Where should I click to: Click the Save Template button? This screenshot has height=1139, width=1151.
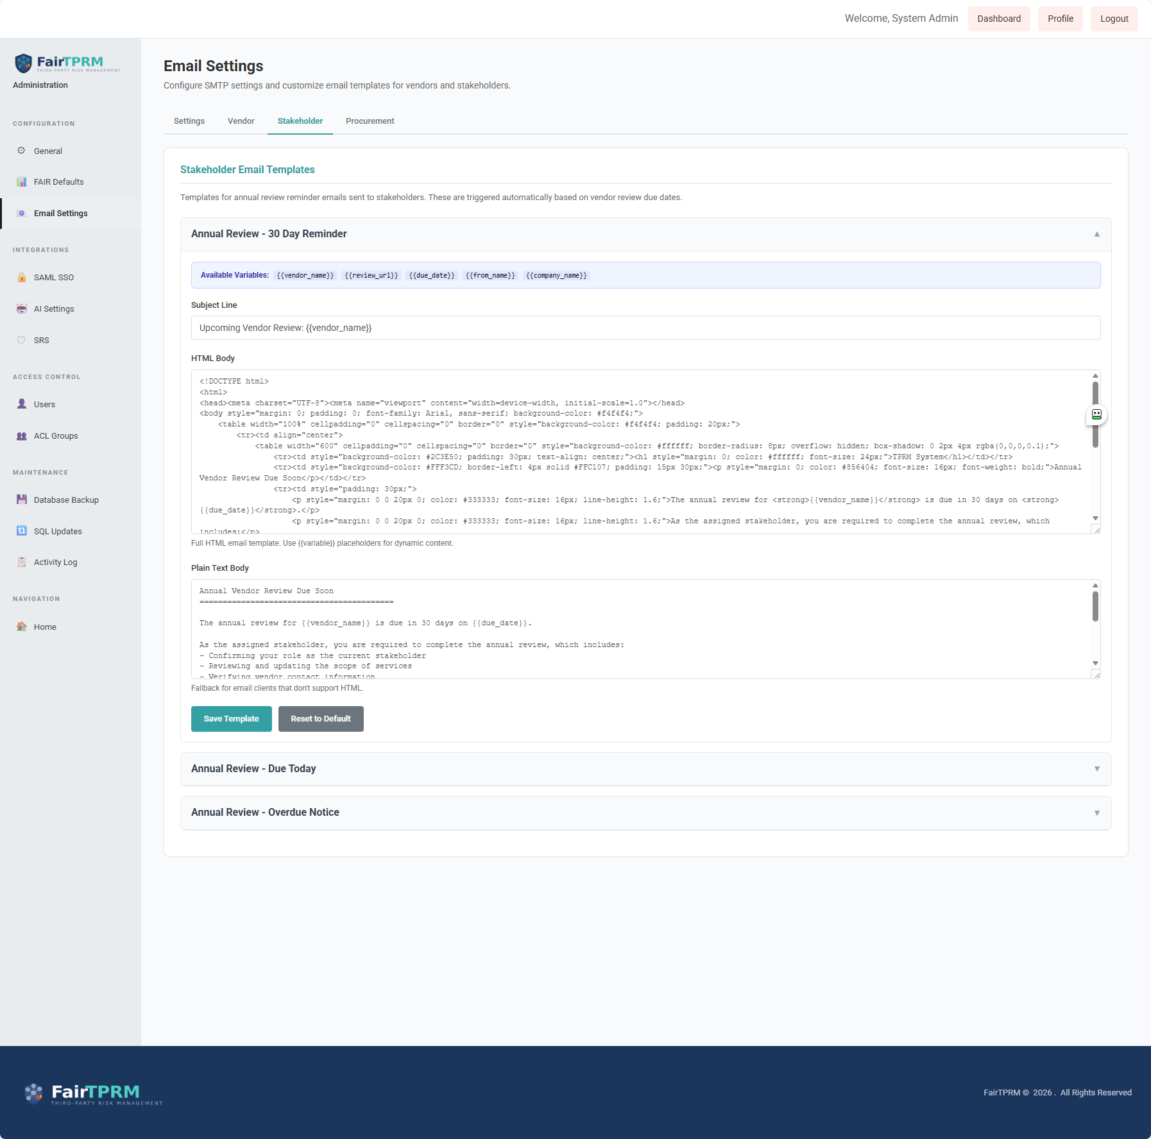click(231, 719)
